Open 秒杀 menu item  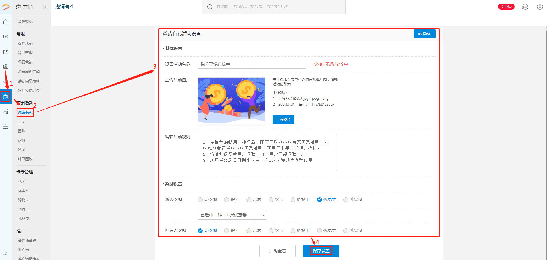21,150
